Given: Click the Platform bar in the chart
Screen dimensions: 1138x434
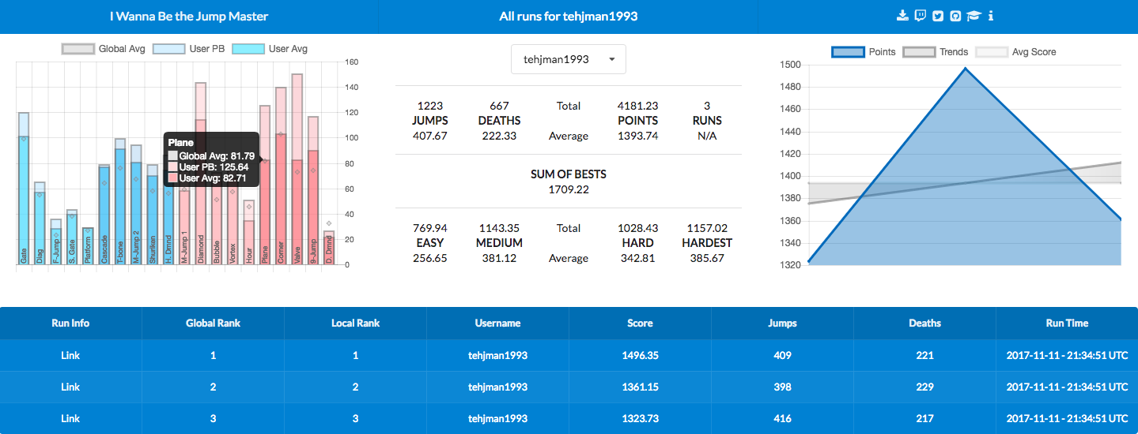Looking at the screenshot, I should coord(88,246).
